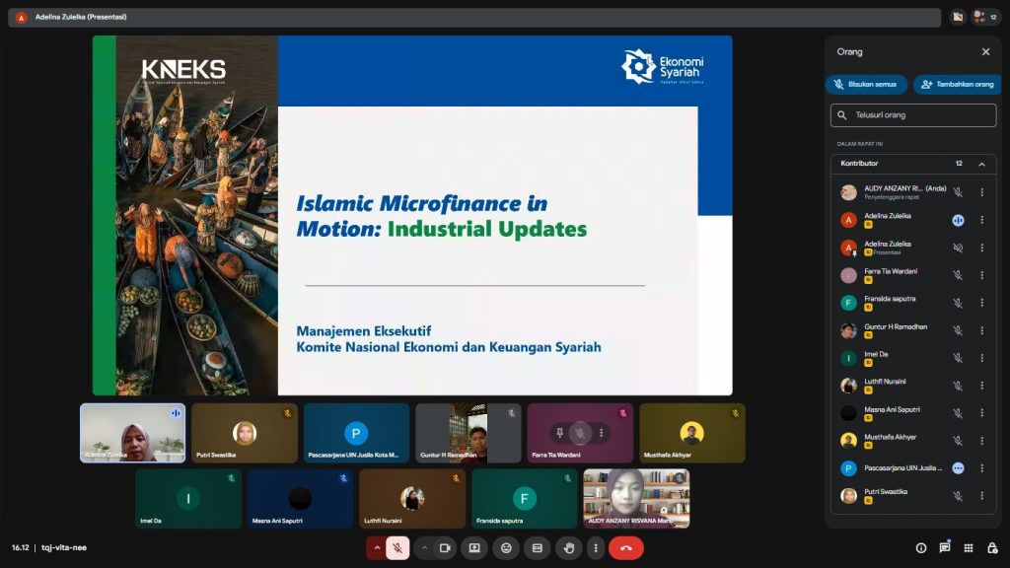Screen dimensions: 1010x568
Task: Click the Bisukan semua button
Action: pos(865,85)
